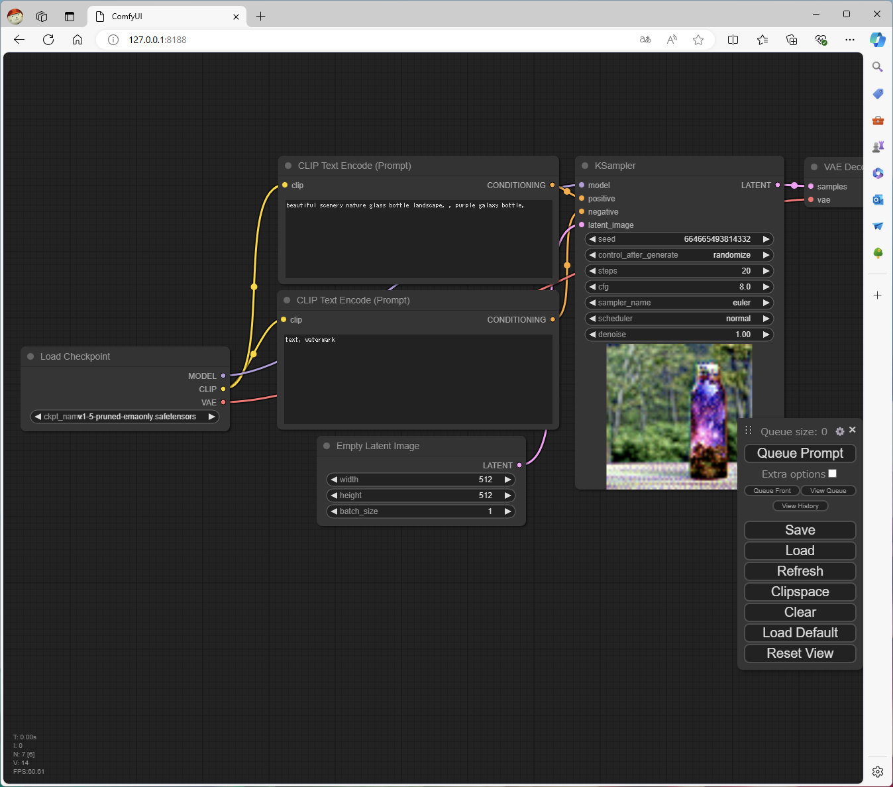Open Outlook in the sidebar
The height and width of the screenshot is (787, 893).
[878, 199]
